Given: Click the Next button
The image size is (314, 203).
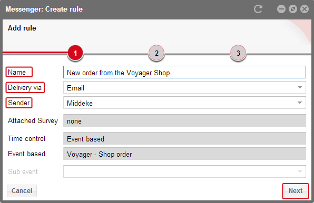Looking at the screenshot, I should (296, 191).
